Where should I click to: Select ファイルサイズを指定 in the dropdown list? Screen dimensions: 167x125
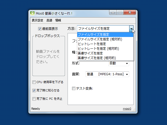click(105, 35)
